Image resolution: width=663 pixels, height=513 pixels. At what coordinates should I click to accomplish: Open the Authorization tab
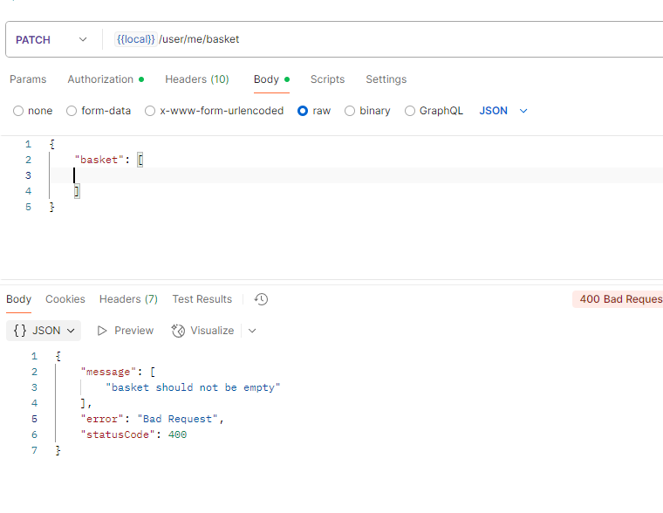(x=106, y=79)
